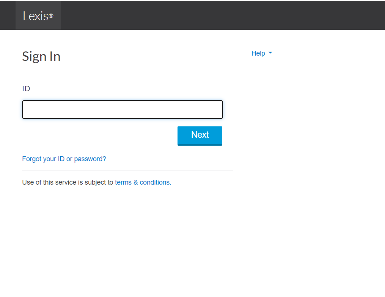Click the ID field label
385x297 pixels.
(x=26, y=89)
